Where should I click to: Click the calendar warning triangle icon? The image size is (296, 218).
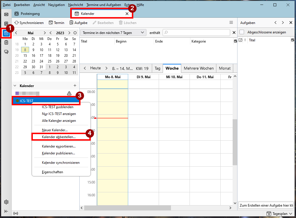pos(69,93)
